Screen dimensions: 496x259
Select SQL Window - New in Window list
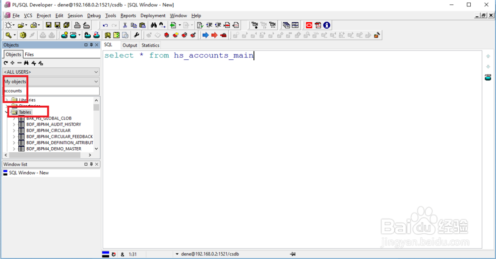click(x=29, y=173)
